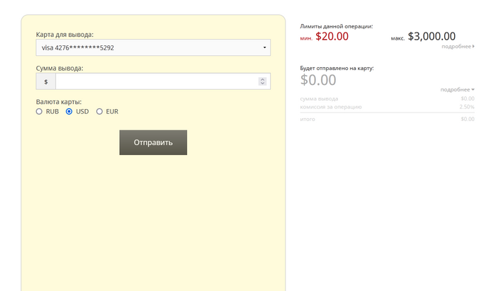
Task: Click the Лимиты данной операции heading
Action: 337,26
